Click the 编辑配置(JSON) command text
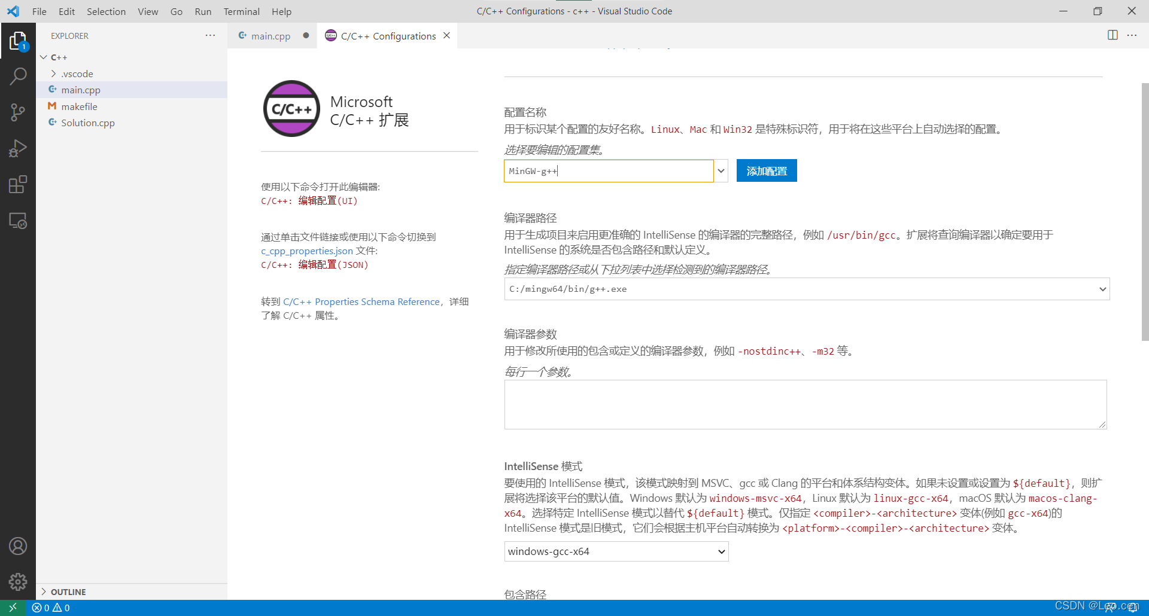1149x616 pixels. pyautogui.click(x=315, y=265)
